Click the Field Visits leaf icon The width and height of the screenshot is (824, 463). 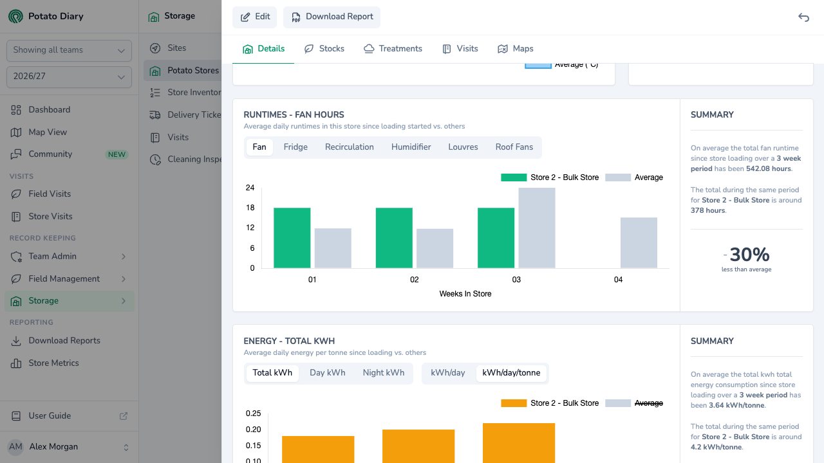coord(16,194)
